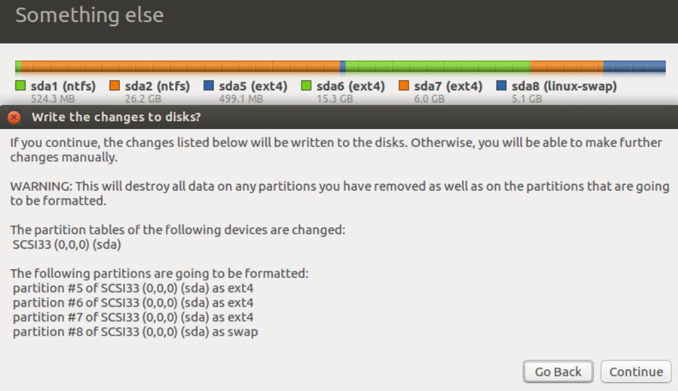This screenshot has height=391, width=678.
Task: Click the dialog title "Write the changes to disks?"
Action: click(x=117, y=118)
